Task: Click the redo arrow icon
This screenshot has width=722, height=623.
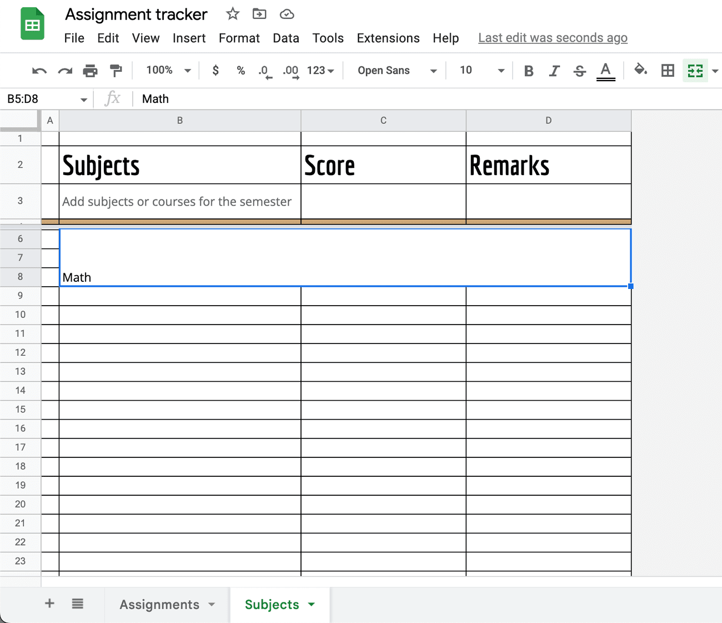Action: tap(65, 71)
